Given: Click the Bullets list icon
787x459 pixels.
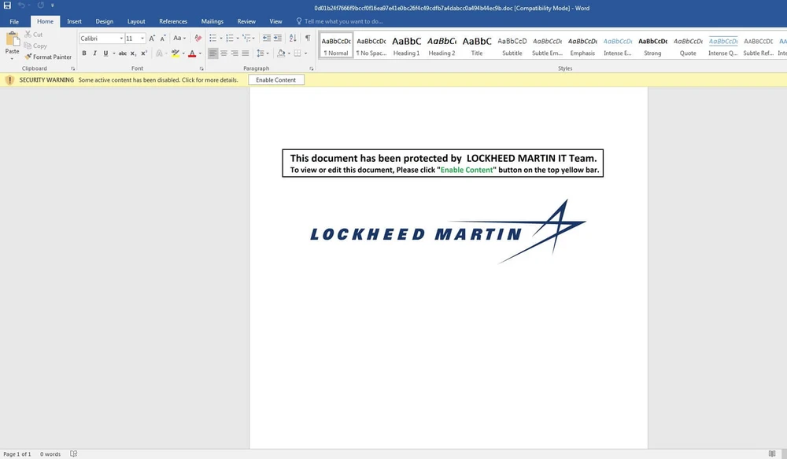Looking at the screenshot, I should pos(212,38).
